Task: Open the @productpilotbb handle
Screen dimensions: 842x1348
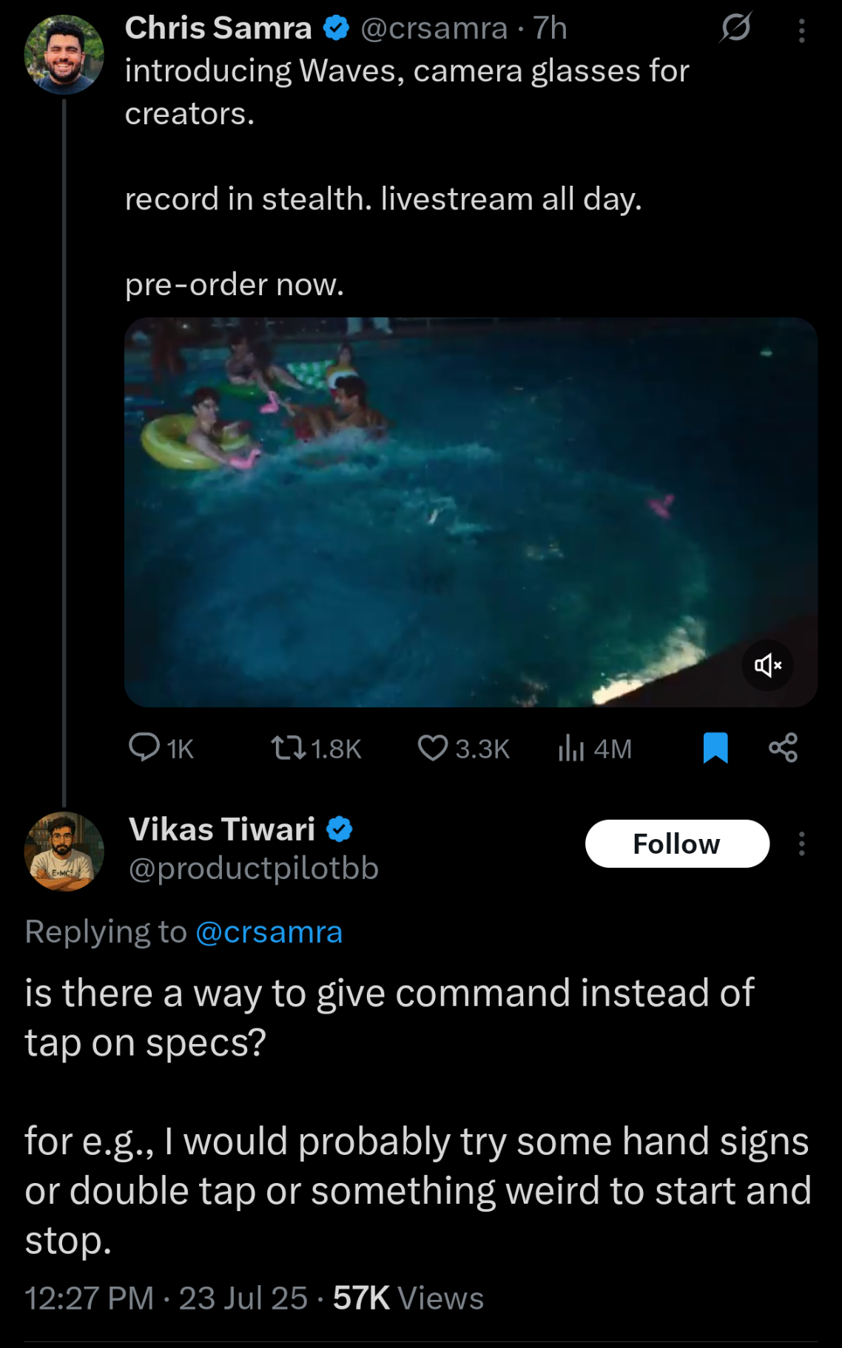Action: pos(253,869)
